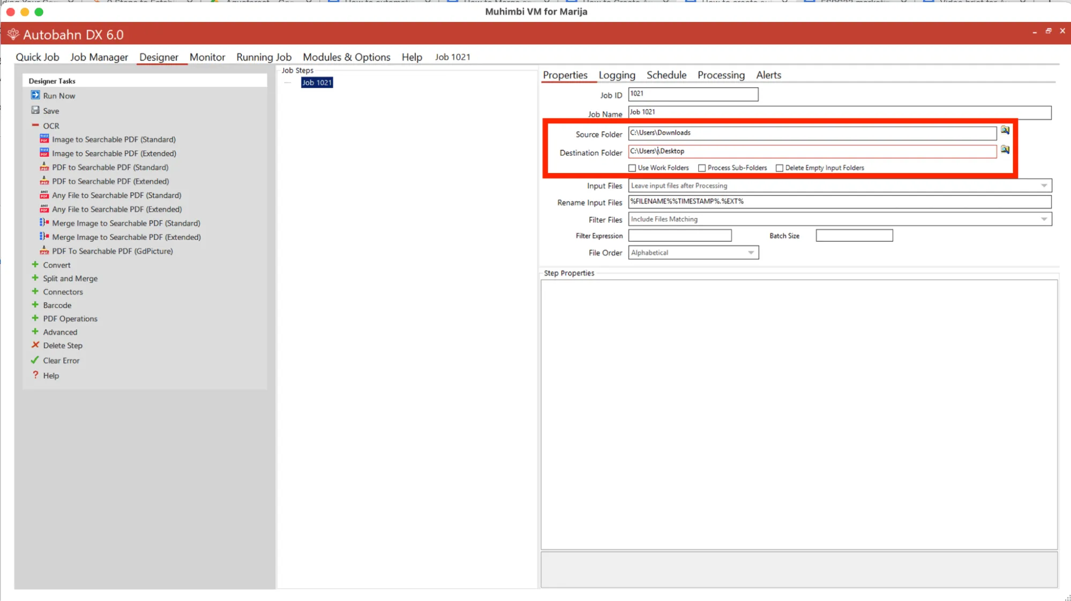Open the Modules & Options menu
The height and width of the screenshot is (601, 1071).
point(346,57)
